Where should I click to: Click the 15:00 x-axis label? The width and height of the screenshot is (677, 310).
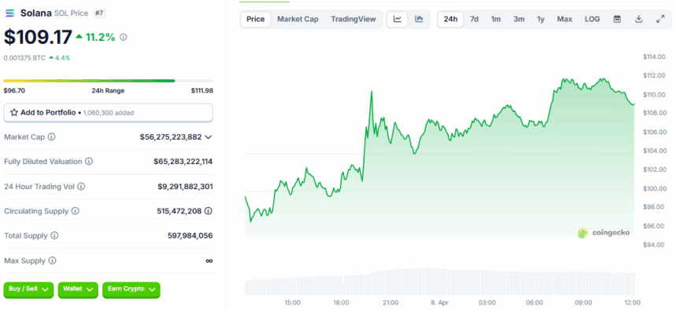292,303
